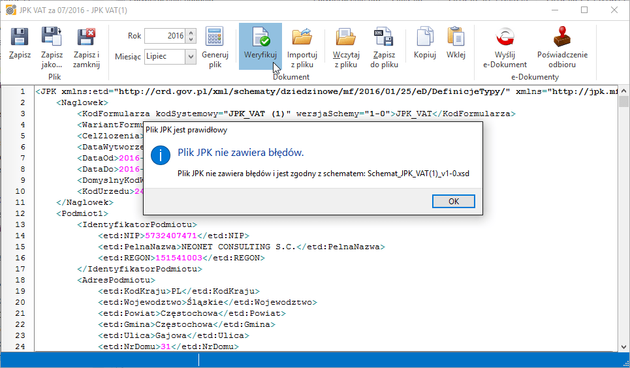
Task: Close the JPK VAT window
Action: click(x=614, y=10)
